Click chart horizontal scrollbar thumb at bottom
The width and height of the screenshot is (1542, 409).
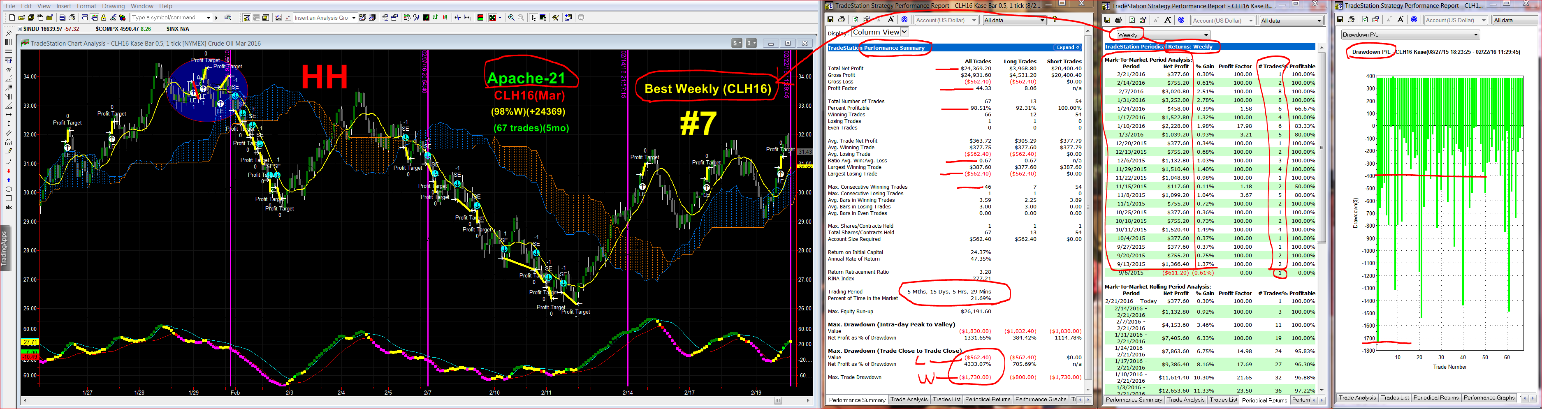coord(778,401)
